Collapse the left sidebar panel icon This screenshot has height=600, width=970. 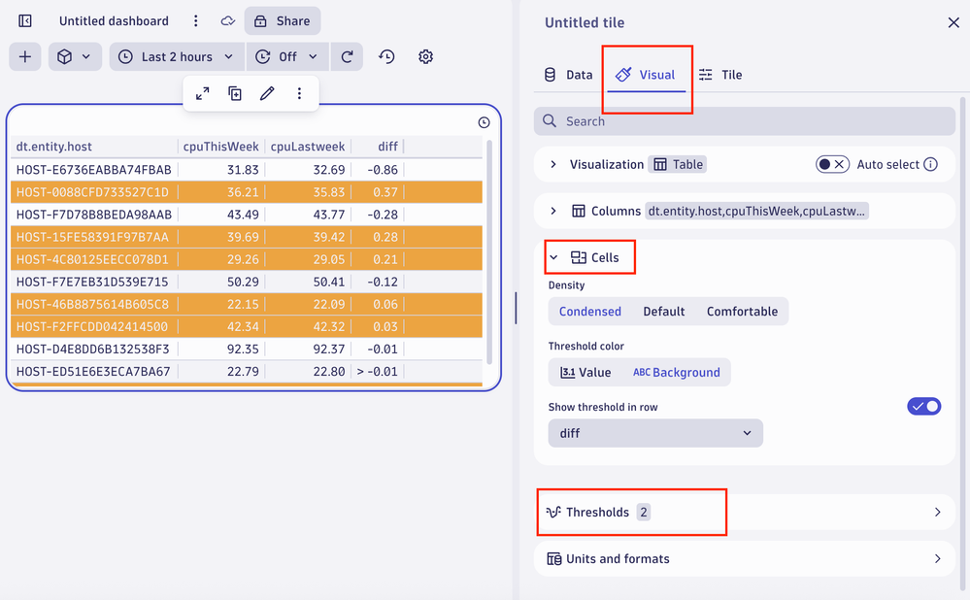tap(25, 20)
